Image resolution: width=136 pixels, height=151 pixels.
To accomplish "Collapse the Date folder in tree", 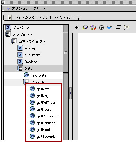I will [x=20, y=69].
